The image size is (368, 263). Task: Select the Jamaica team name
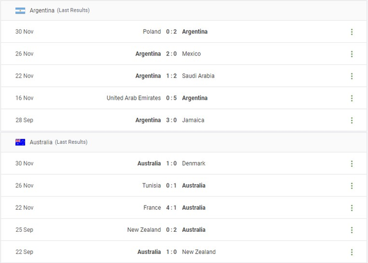coord(193,120)
